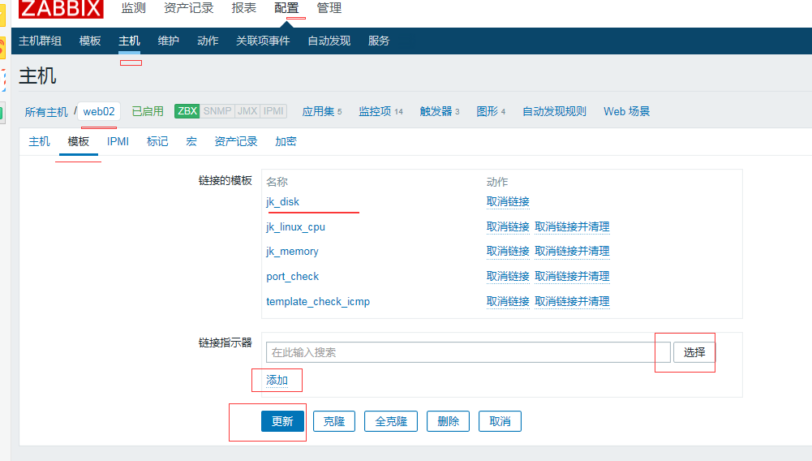Open template_check_icmp template link
Image resolution: width=812 pixels, height=461 pixels.
coord(318,301)
